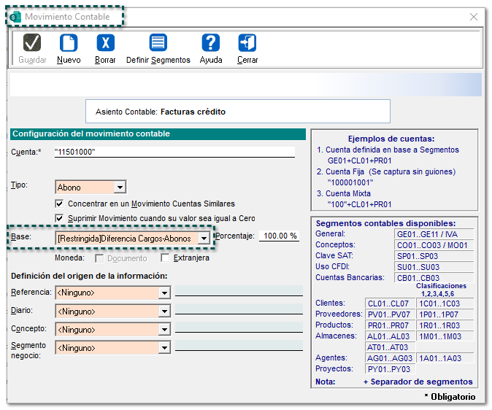Close the Movimiento Contable window
The width and height of the screenshot is (492, 410).
[474, 17]
